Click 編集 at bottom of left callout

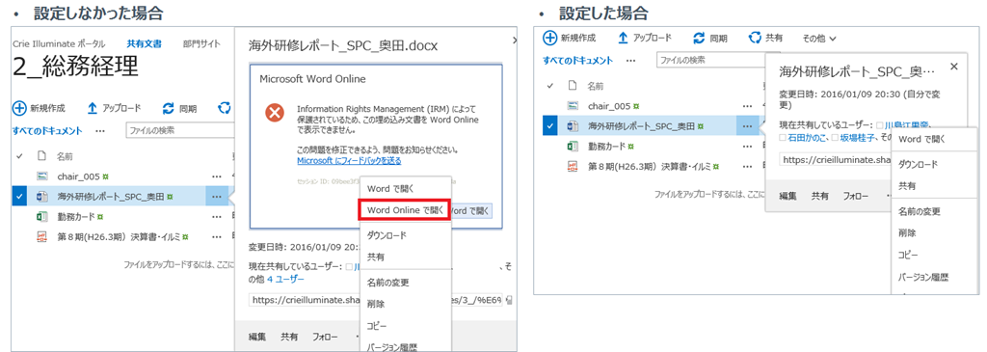tap(257, 337)
